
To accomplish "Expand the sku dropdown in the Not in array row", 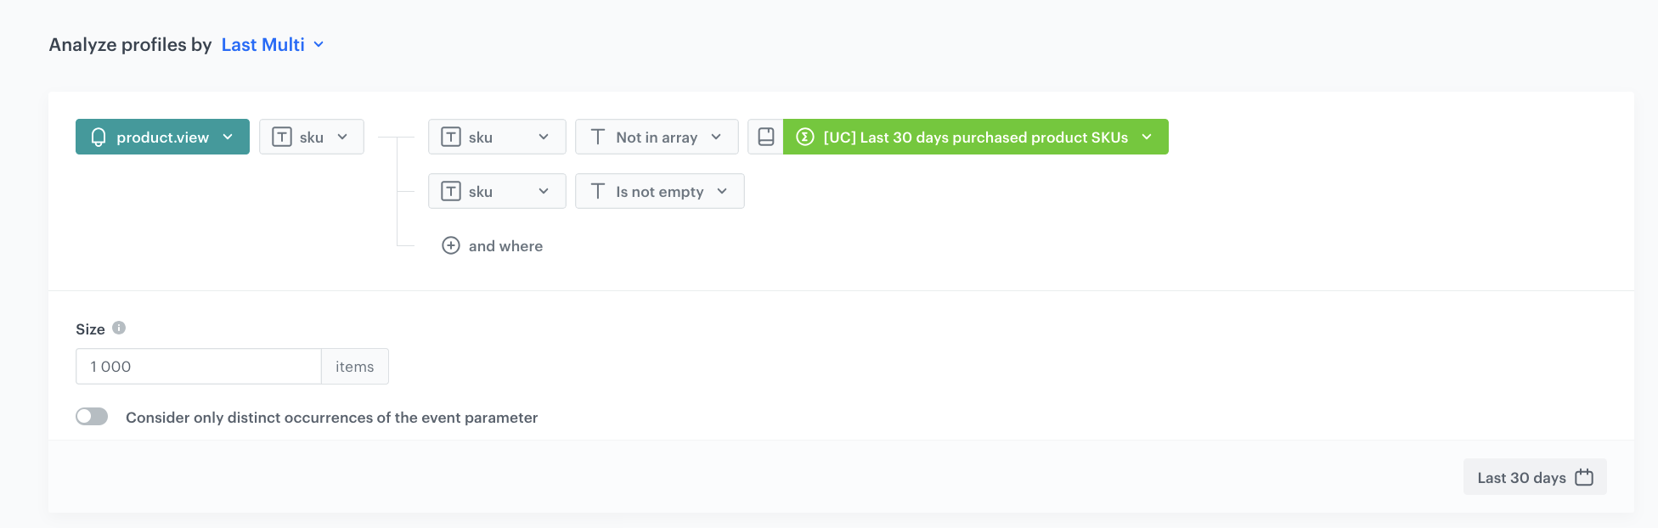I will (x=497, y=137).
